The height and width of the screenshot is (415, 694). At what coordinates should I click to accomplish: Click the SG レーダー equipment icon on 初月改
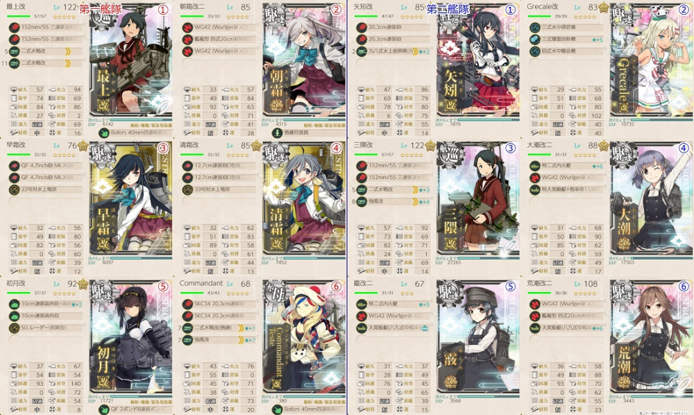click(x=14, y=328)
